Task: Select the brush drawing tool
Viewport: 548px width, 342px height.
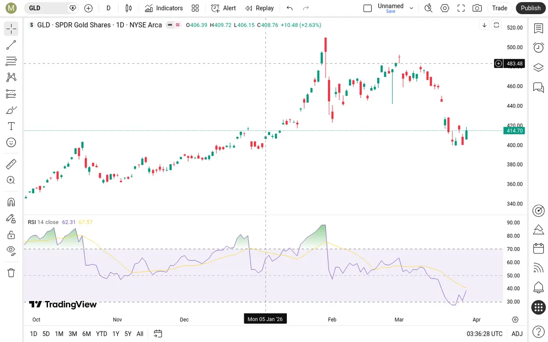Action: click(x=11, y=110)
